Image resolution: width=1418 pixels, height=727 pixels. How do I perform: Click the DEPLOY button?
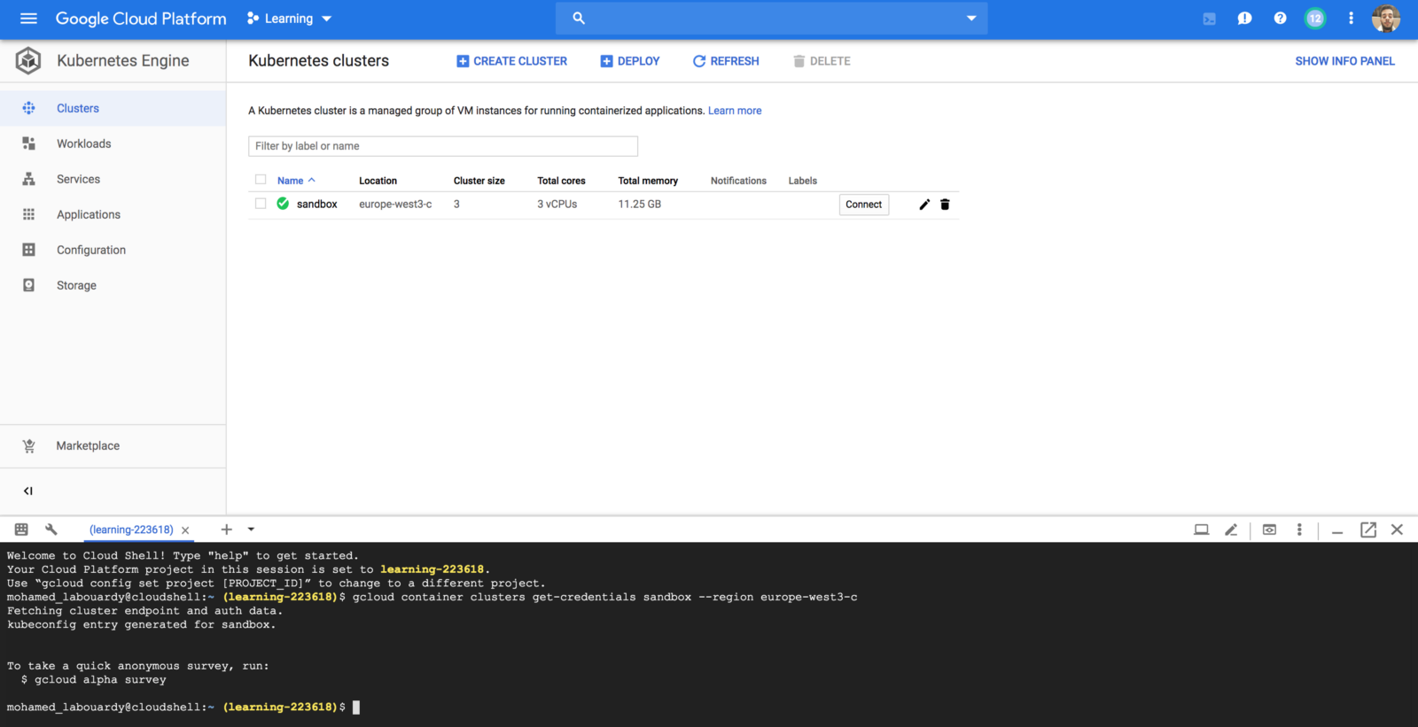coord(630,61)
